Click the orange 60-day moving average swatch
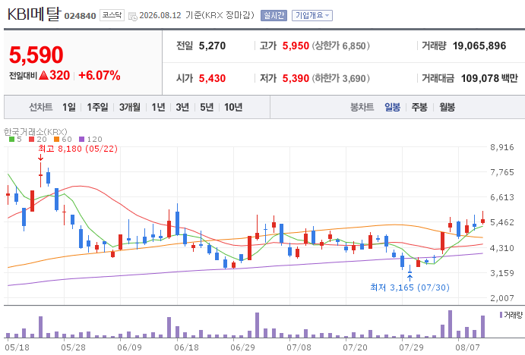Viewport: 525px width, 355px height. 56,139
